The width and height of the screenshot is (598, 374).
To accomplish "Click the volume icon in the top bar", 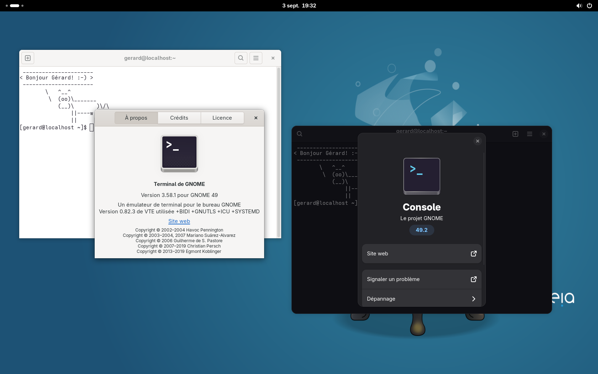I will coord(579,6).
